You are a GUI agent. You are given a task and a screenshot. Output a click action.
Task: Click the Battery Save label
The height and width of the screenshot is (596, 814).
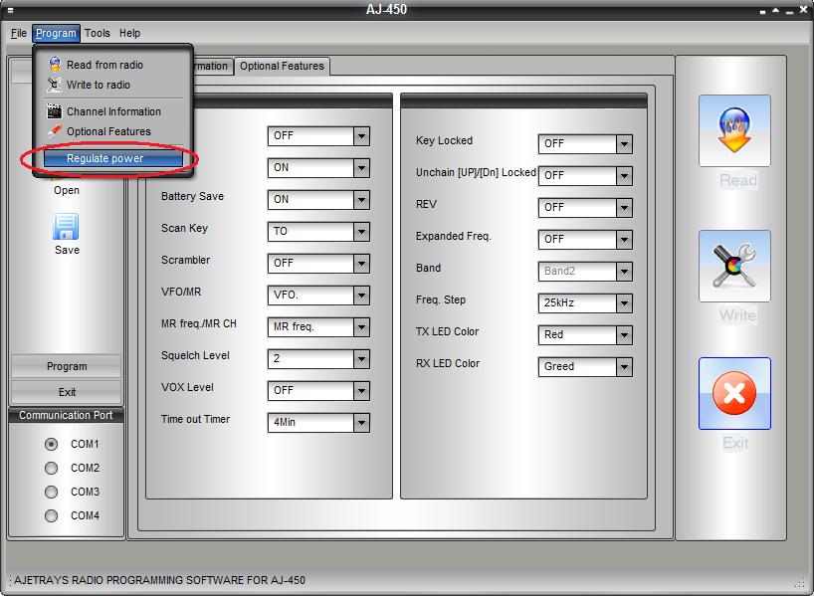point(192,196)
